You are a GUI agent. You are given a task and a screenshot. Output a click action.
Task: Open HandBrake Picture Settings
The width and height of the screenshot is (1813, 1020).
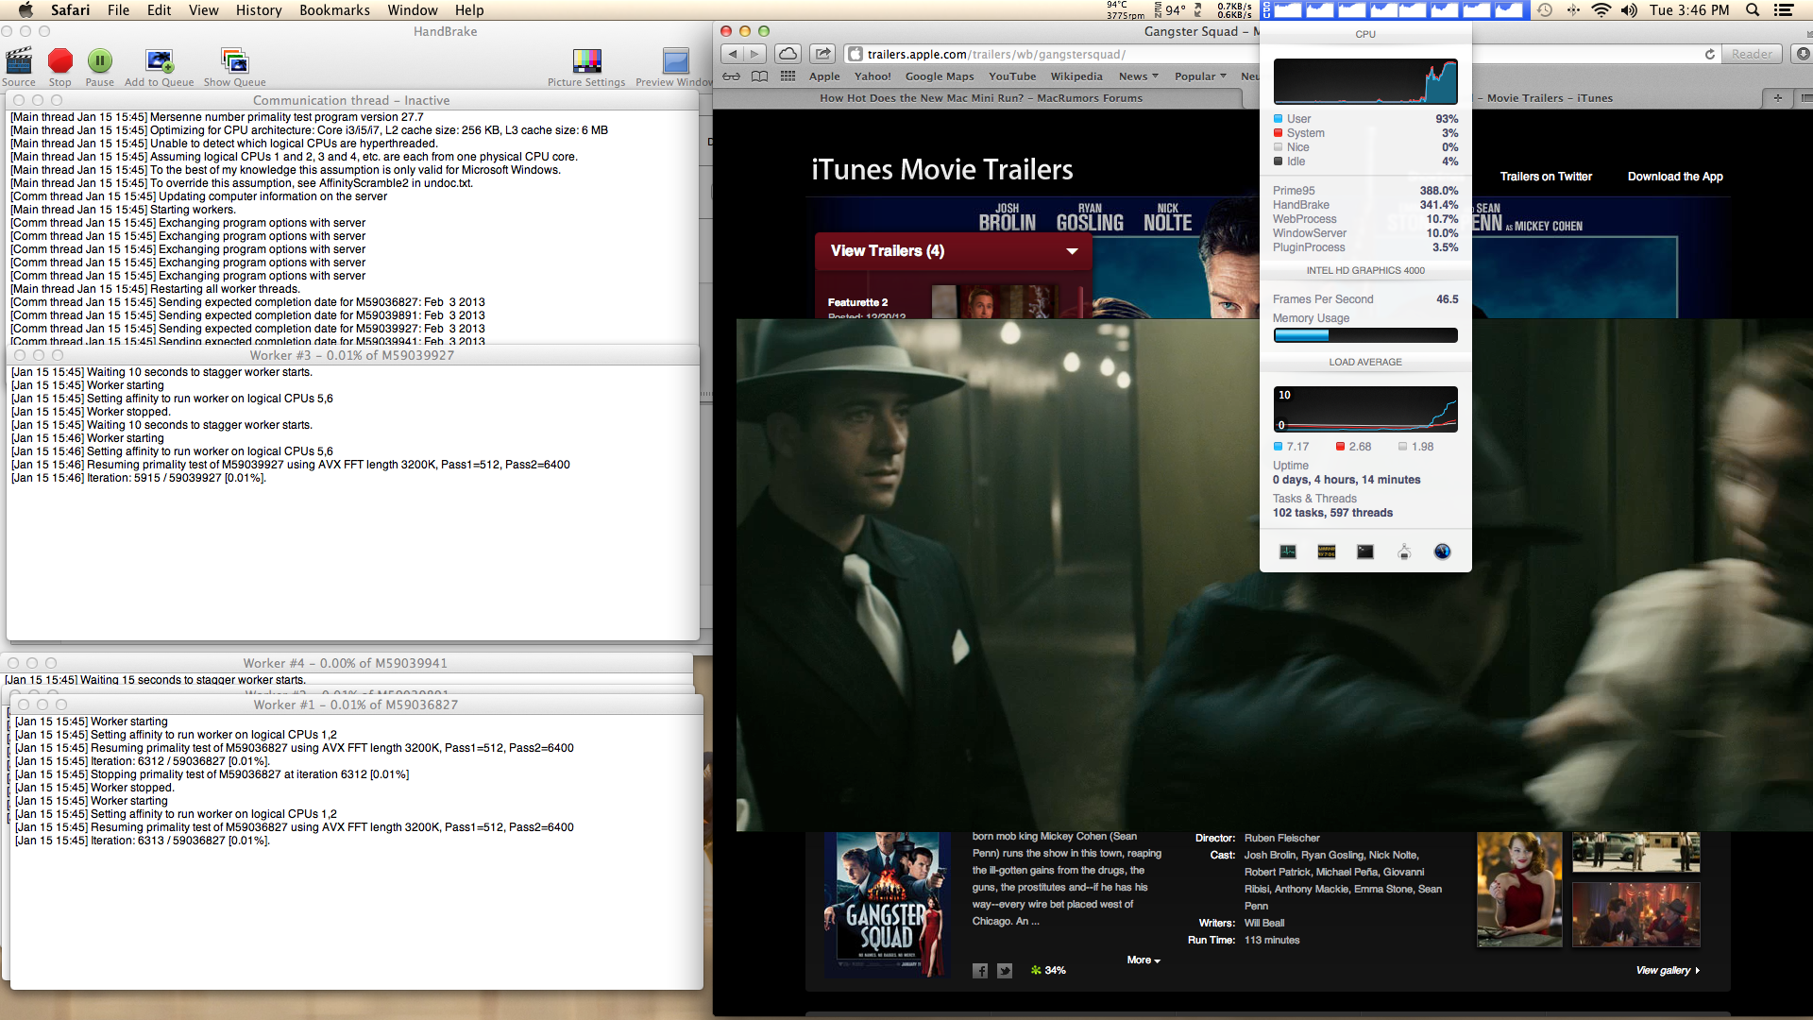[x=586, y=62]
